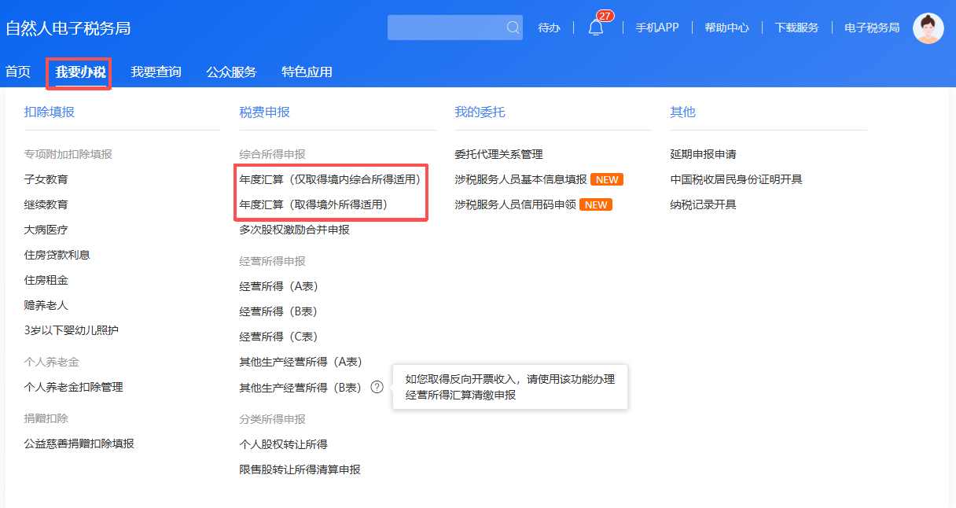
Task: Select 子女教育 deduction entry
Action: (46, 179)
